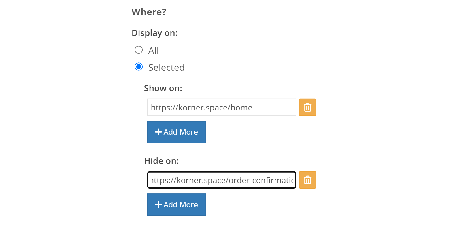Place cursor in https://korner.space/home text

click(201, 108)
